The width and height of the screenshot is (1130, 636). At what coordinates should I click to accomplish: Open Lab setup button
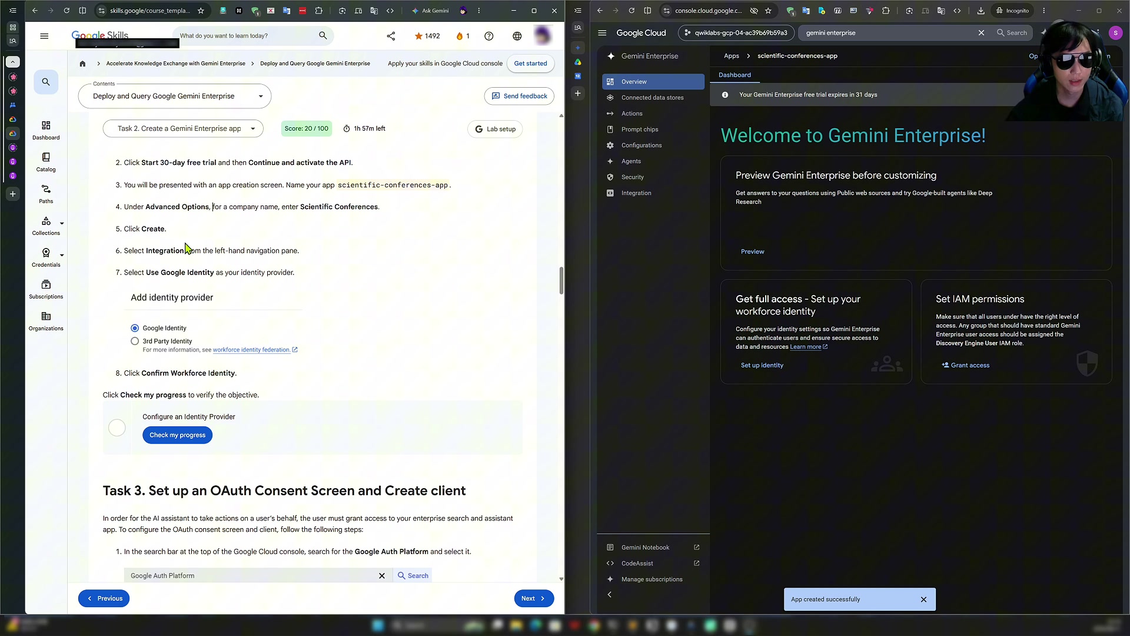click(x=495, y=129)
